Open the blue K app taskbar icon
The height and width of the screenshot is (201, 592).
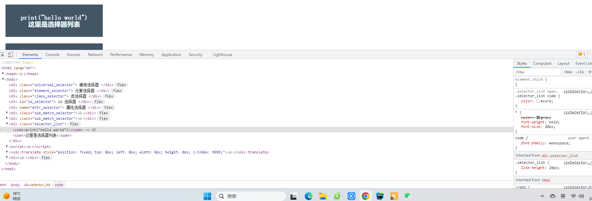351,196
